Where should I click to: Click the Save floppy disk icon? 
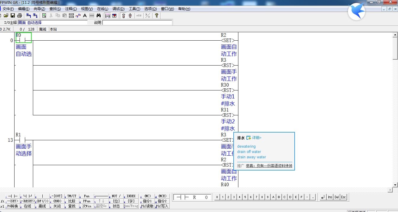click(13, 15)
